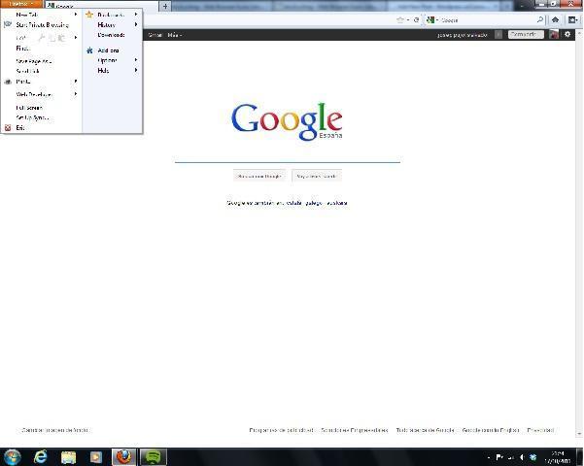The width and height of the screenshot is (584, 466).
Task: Click the Home icon in the toolbar
Action: (556, 19)
